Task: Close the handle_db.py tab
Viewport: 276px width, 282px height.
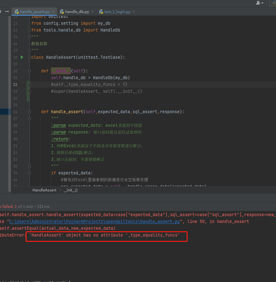Action: pos(92,11)
